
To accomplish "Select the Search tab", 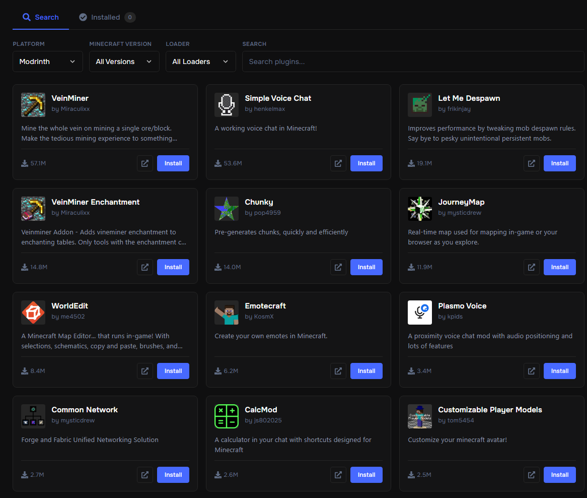I will pyautogui.click(x=41, y=17).
